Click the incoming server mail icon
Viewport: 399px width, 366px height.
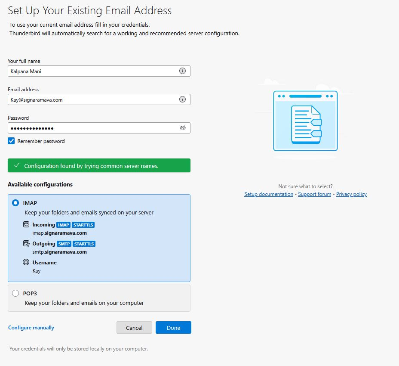tap(26, 225)
